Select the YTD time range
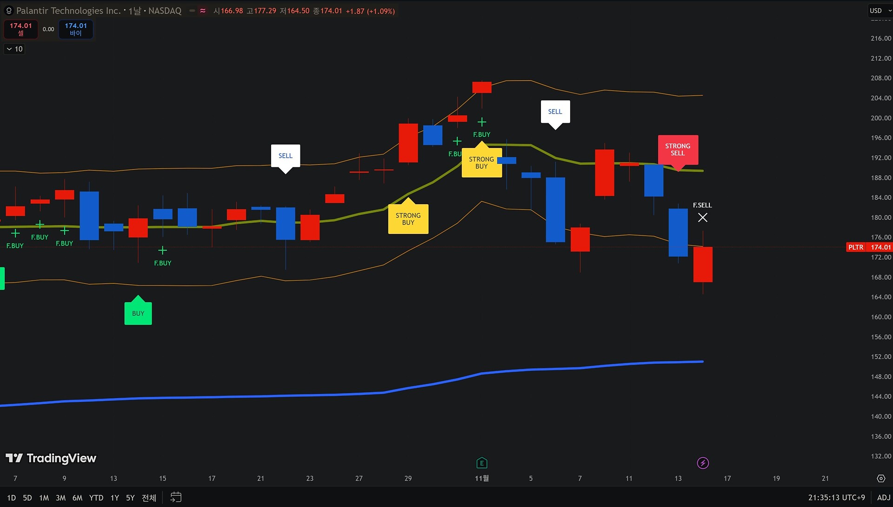The image size is (893, 507). coord(96,498)
